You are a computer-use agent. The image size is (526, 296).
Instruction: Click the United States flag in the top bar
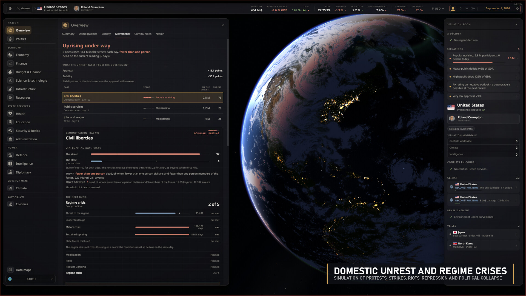(x=39, y=8)
